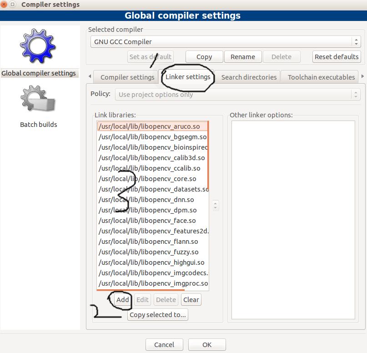The width and height of the screenshot is (367, 353).
Task: Open the Selected compiler dropdown
Action: click(x=226, y=42)
